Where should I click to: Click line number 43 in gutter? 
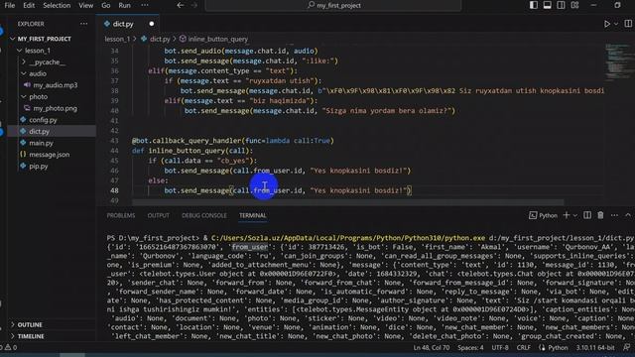(114, 141)
